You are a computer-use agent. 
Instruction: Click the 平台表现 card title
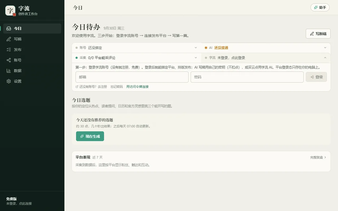83,157
